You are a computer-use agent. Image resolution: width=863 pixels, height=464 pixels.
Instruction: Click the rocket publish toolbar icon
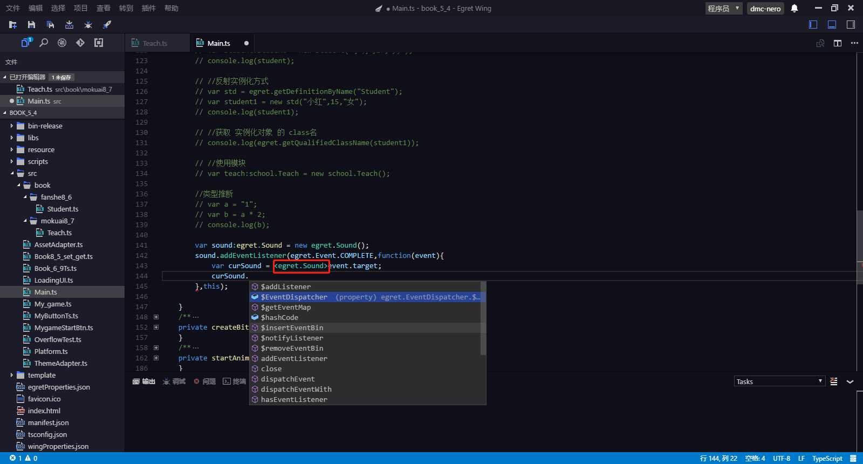(x=107, y=25)
